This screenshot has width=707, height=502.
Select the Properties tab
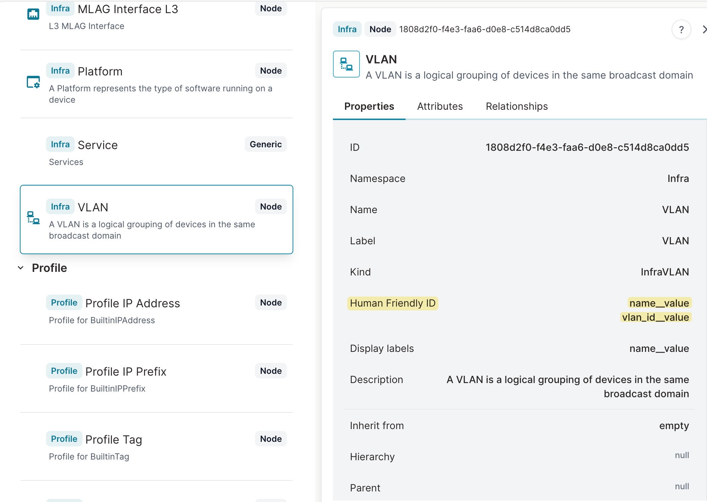coord(369,106)
